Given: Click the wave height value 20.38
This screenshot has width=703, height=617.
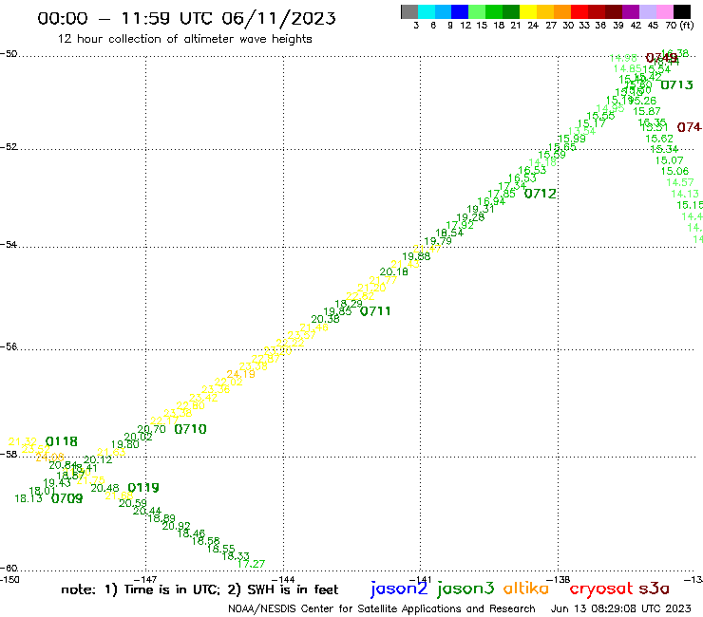Looking at the screenshot, I should pos(326,319).
